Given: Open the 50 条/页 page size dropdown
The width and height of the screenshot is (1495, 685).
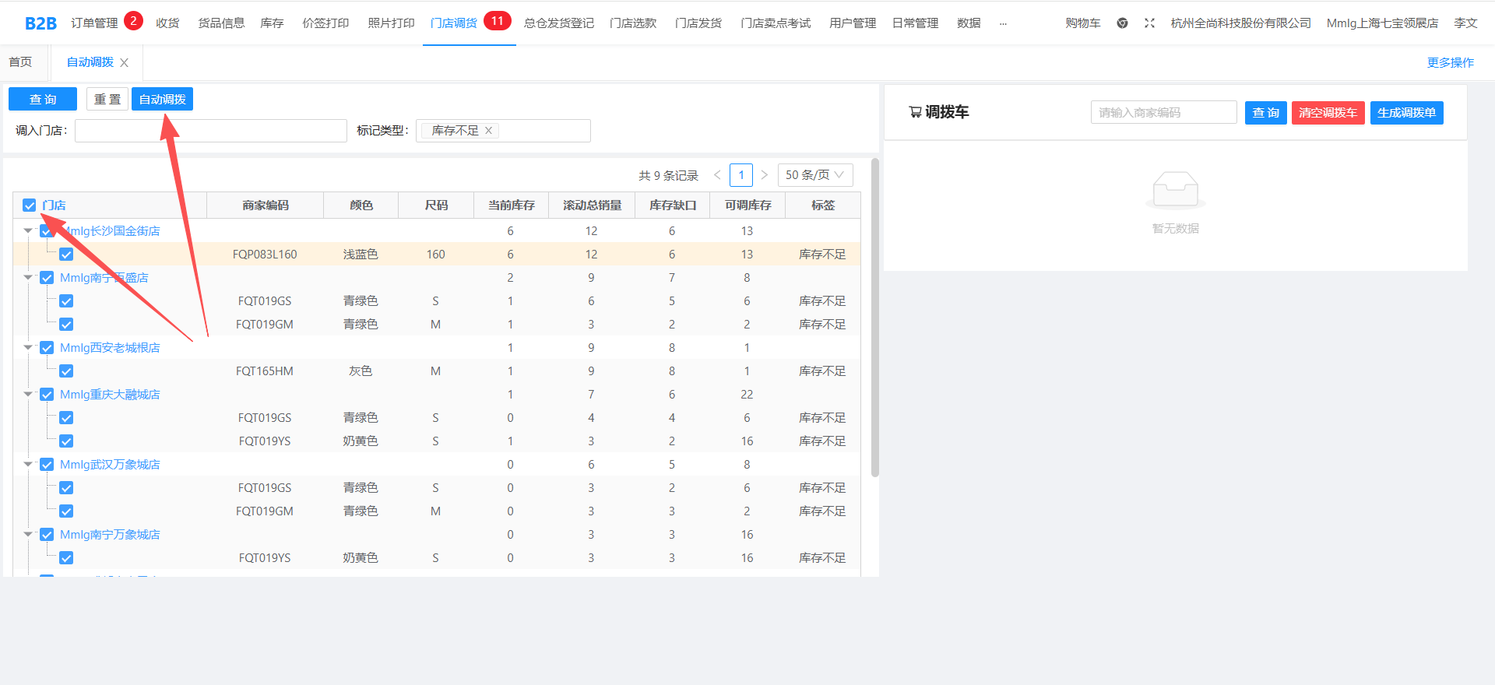Looking at the screenshot, I should pyautogui.click(x=814, y=175).
